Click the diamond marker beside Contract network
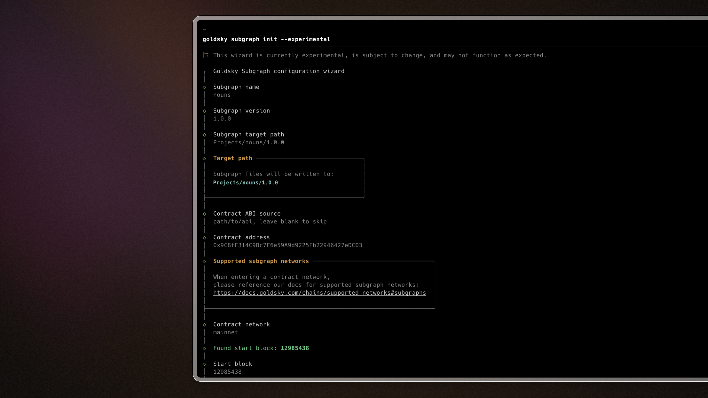Viewport: 708px width, 398px height. (x=204, y=325)
